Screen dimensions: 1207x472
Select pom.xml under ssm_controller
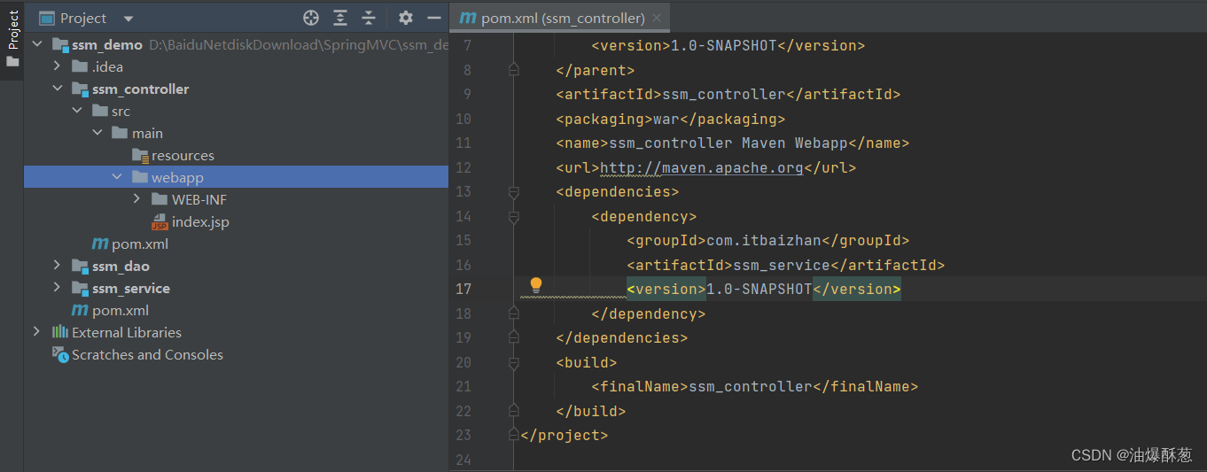(140, 244)
